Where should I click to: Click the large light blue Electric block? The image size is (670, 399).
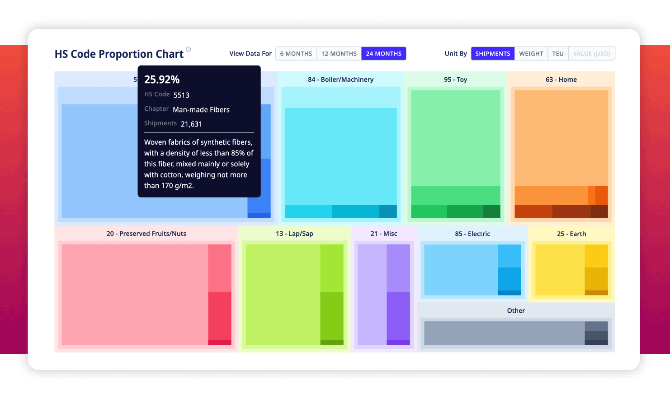(461, 270)
